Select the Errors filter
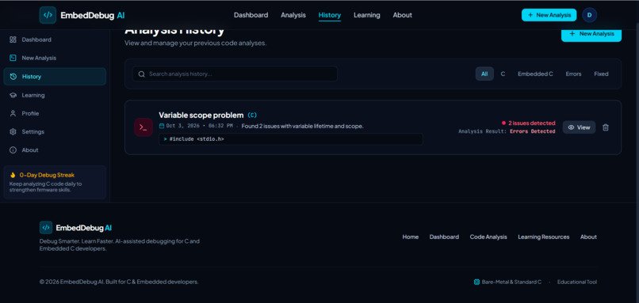The width and height of the screenshot is (639, 303). [573, 74]
